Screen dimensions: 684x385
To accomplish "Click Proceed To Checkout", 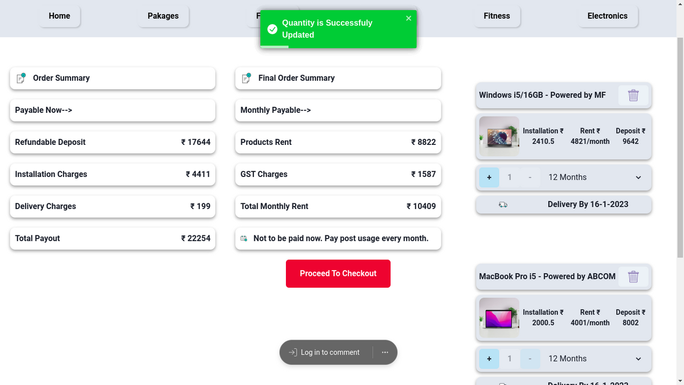I will click(338, 273).
